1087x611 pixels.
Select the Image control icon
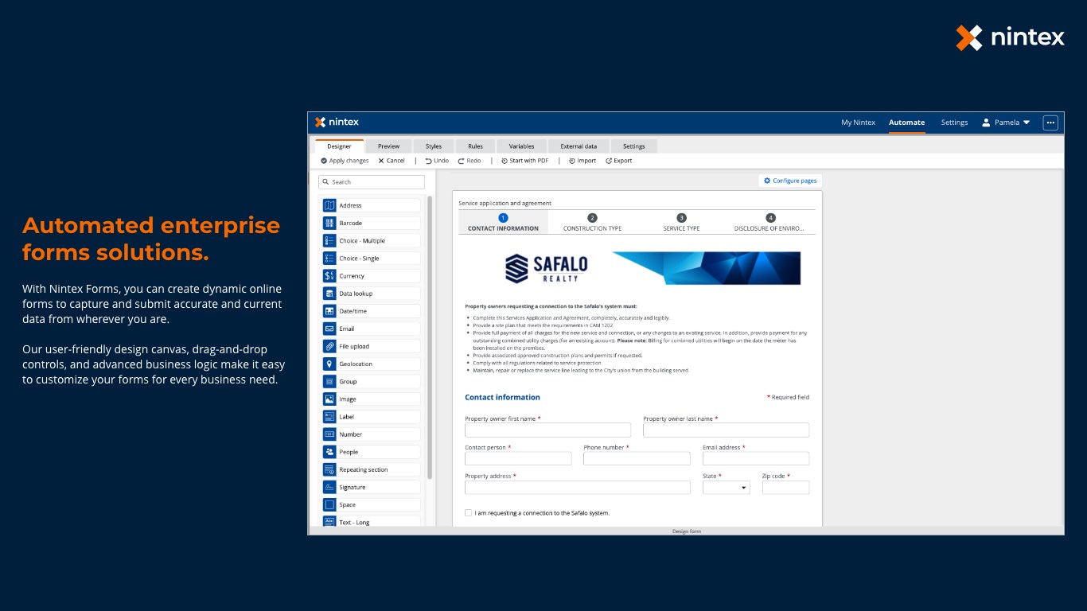(329, 399)
